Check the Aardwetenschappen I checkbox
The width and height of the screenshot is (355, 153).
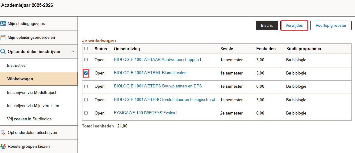point(86,60)
